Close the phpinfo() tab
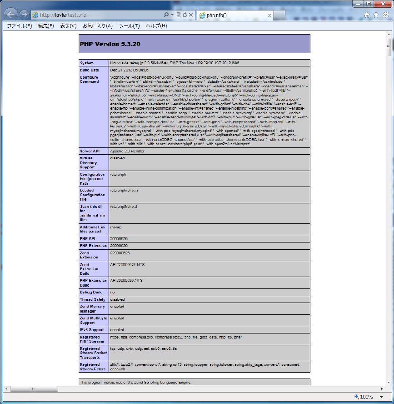This screenshot has width=394, height=404. click(269, 15)
